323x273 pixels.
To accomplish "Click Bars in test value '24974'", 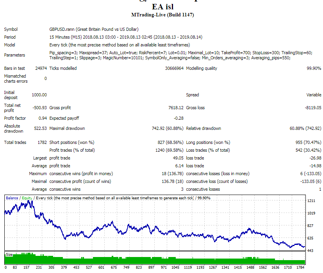I will [x=41, y=68].
